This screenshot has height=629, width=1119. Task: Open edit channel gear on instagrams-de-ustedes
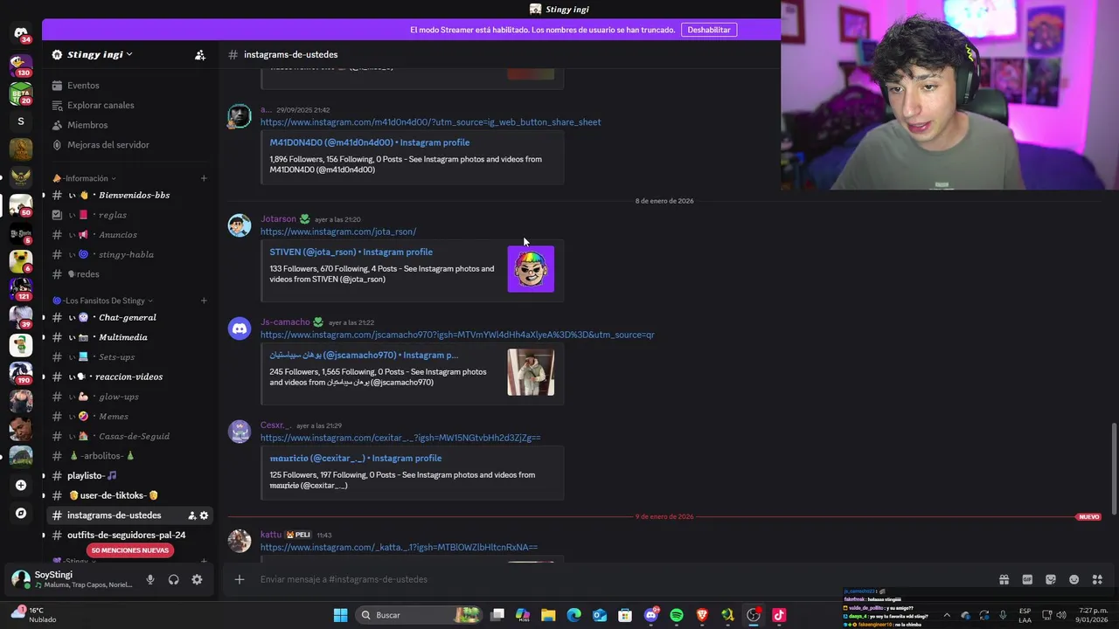[x=205, y=515]
